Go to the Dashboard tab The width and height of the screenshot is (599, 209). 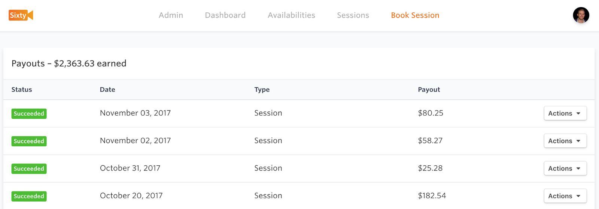pos(225,15)
